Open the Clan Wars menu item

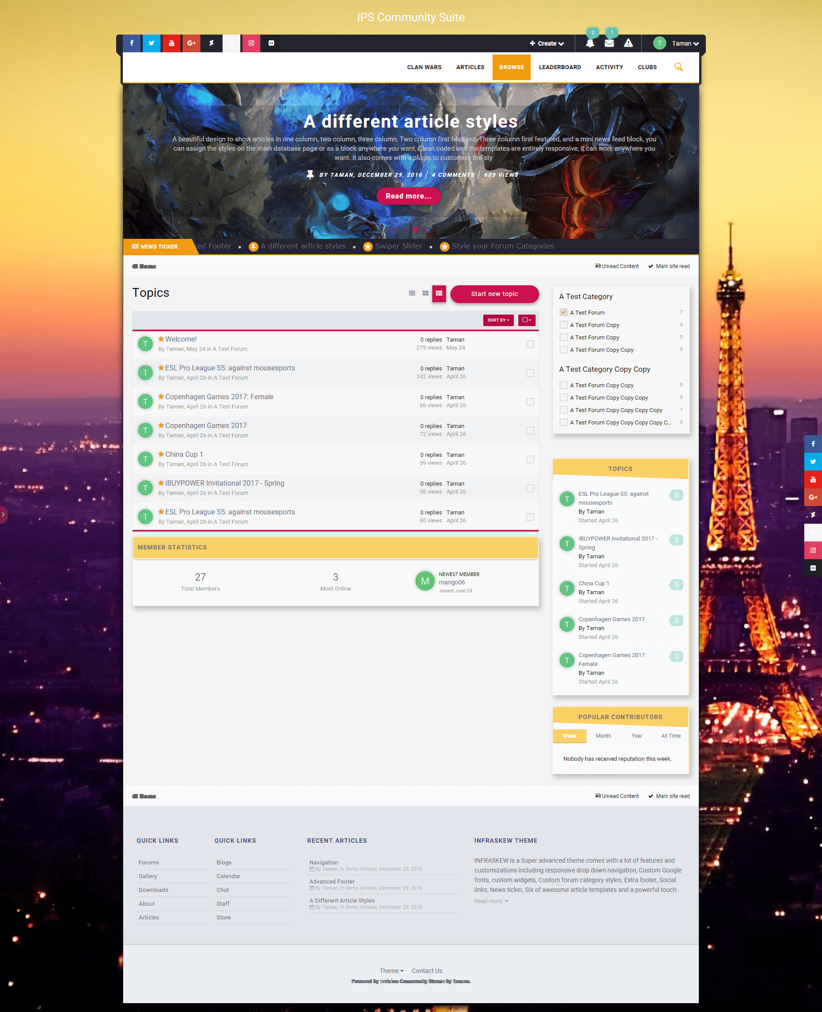click(x=424, y=67)
